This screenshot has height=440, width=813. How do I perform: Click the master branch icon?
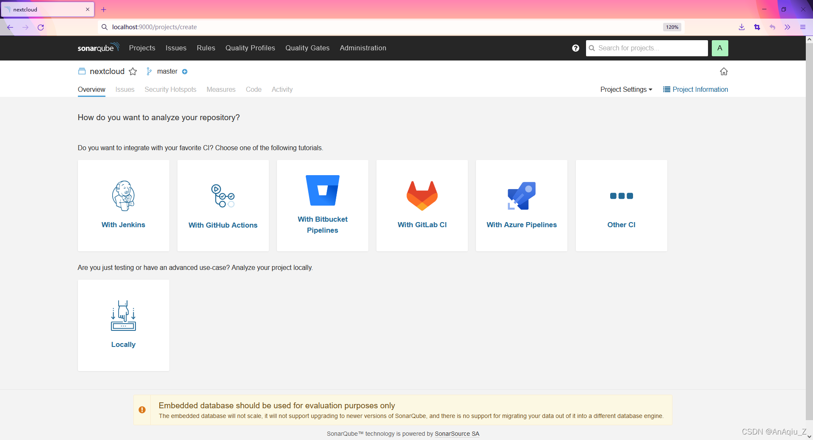[x=149, y=71]
